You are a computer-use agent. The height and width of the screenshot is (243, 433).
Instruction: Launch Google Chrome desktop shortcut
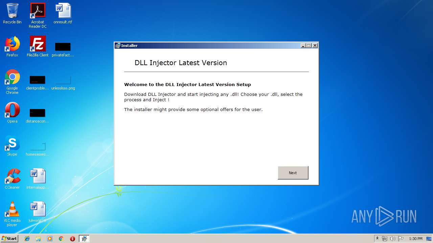point(12,82)
